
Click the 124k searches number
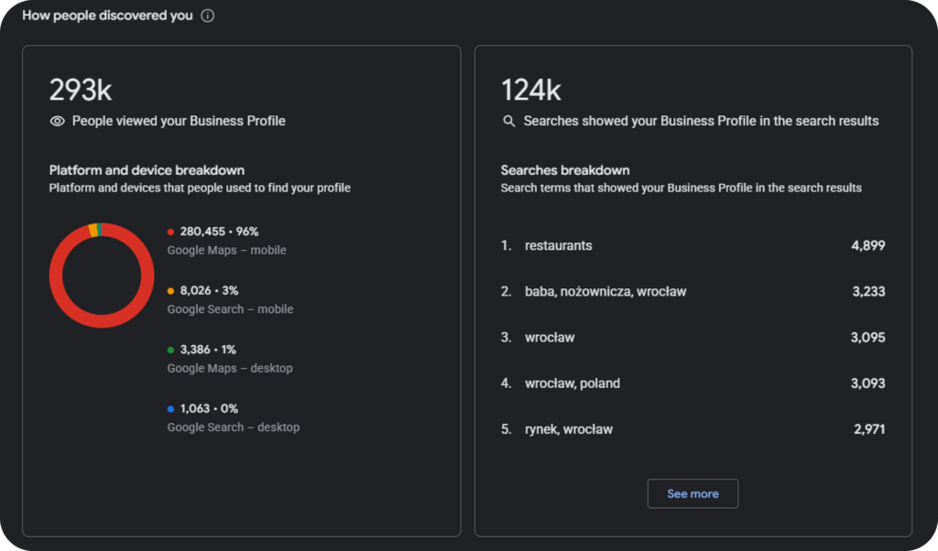tap(531, 91)
